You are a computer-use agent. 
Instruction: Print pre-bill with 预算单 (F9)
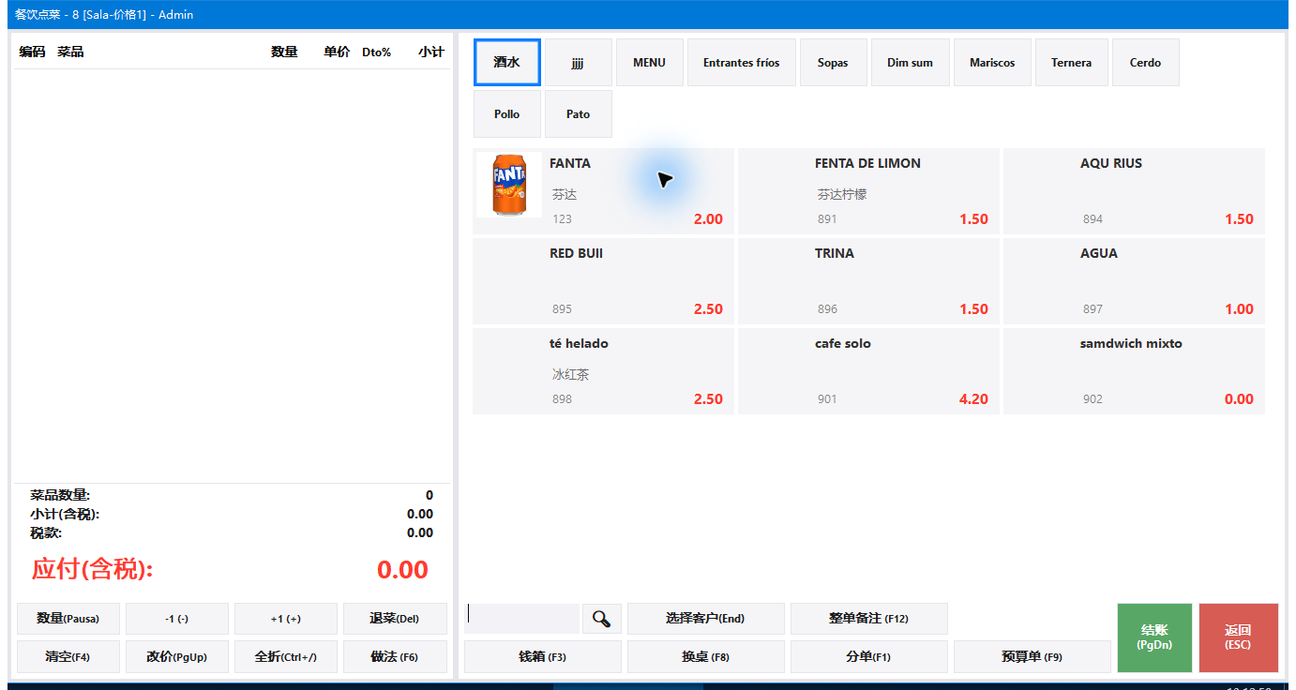[1032, 657]
